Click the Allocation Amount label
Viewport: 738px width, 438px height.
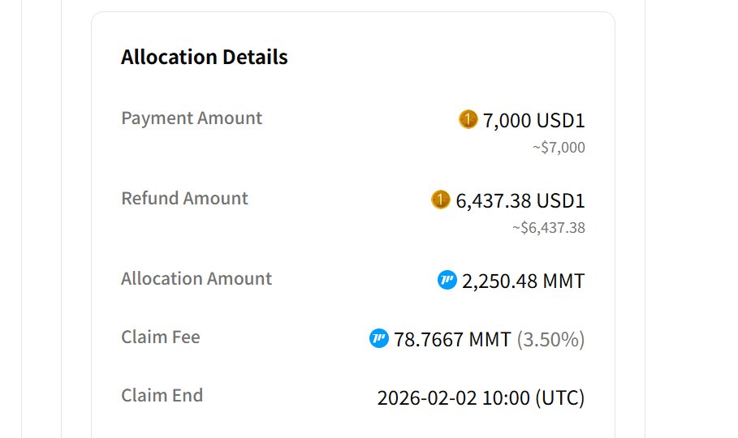196,279
